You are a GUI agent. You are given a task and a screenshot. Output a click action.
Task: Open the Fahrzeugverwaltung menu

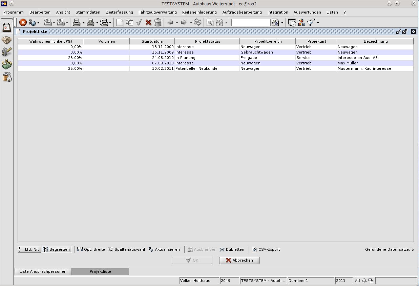coord(158,12)
